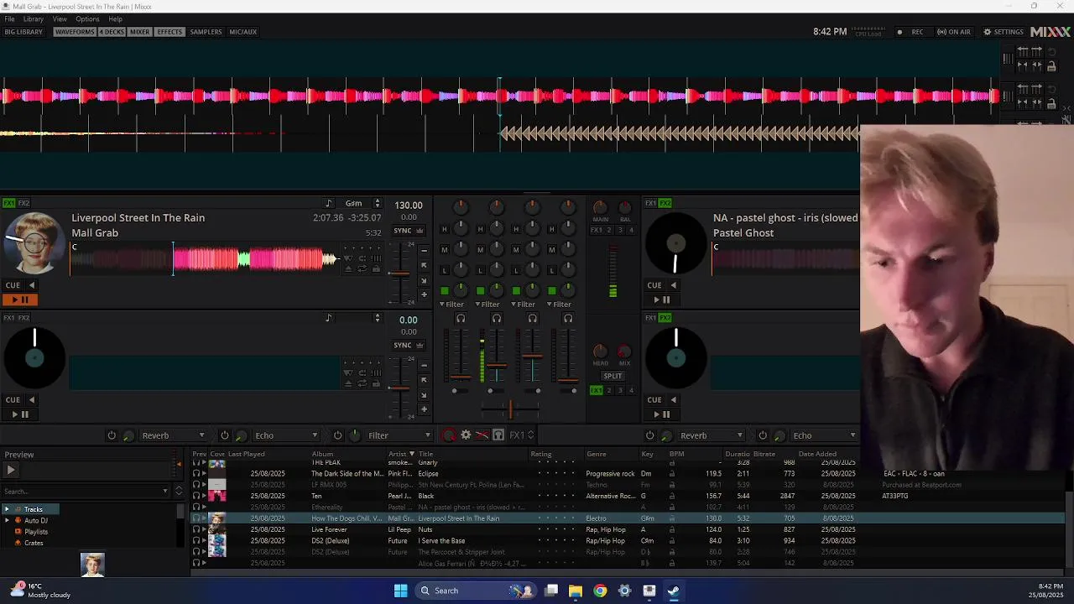The image size is (1074, 604).
Task: Toggle the MIXER view button
Action: pos(139,32)
